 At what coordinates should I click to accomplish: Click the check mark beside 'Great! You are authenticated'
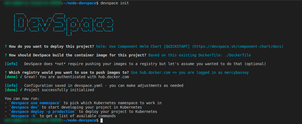(21, 77)
